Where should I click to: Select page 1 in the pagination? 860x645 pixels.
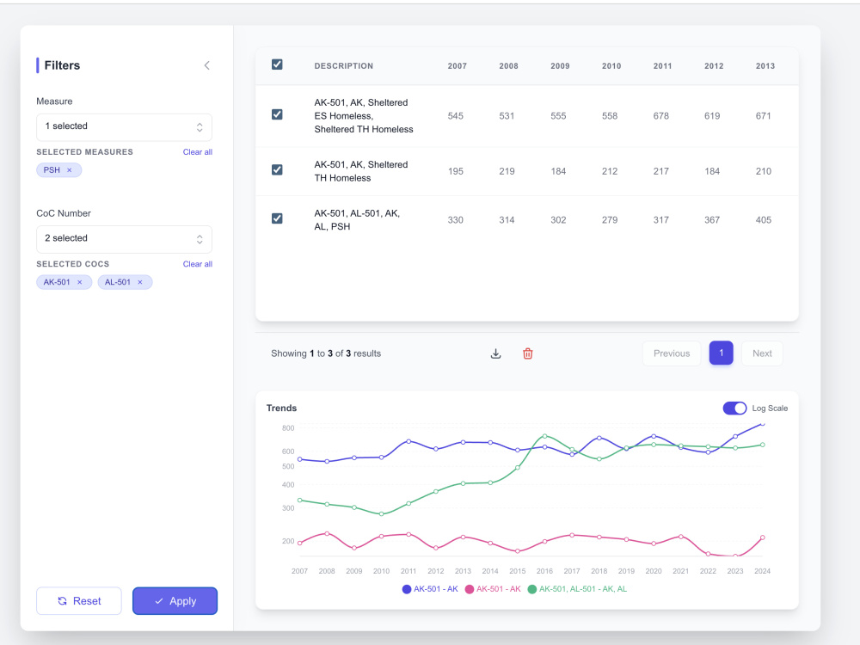721,353
